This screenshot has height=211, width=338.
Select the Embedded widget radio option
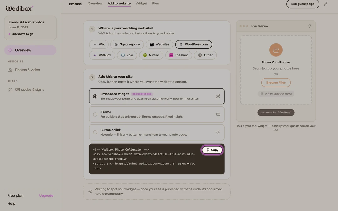[x=95, y=97]
